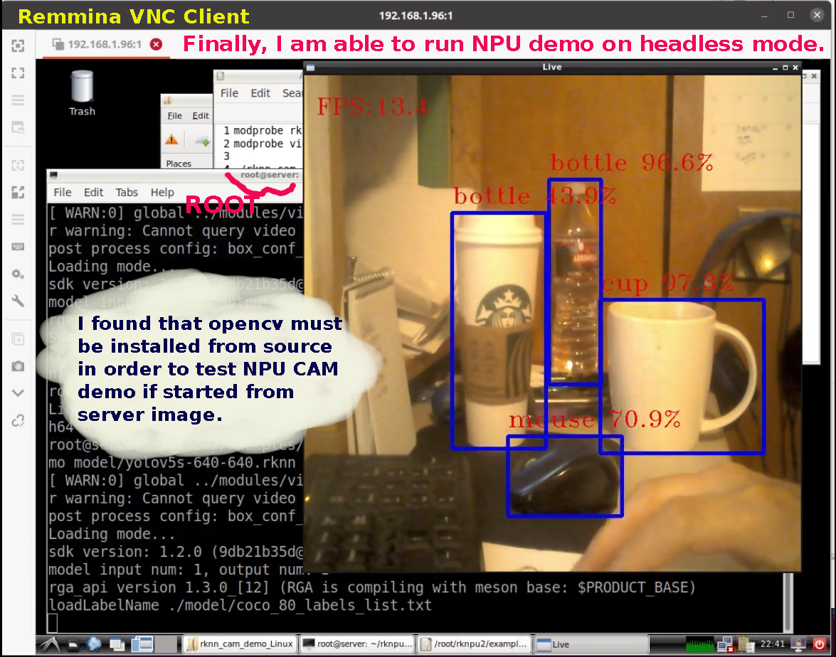Open File menu in the file manager window
836x657 pixels.
pyautogui.click(x=174, y=116)
